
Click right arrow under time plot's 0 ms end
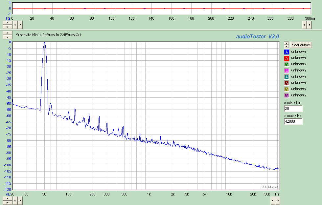click(x=20, y=25)
